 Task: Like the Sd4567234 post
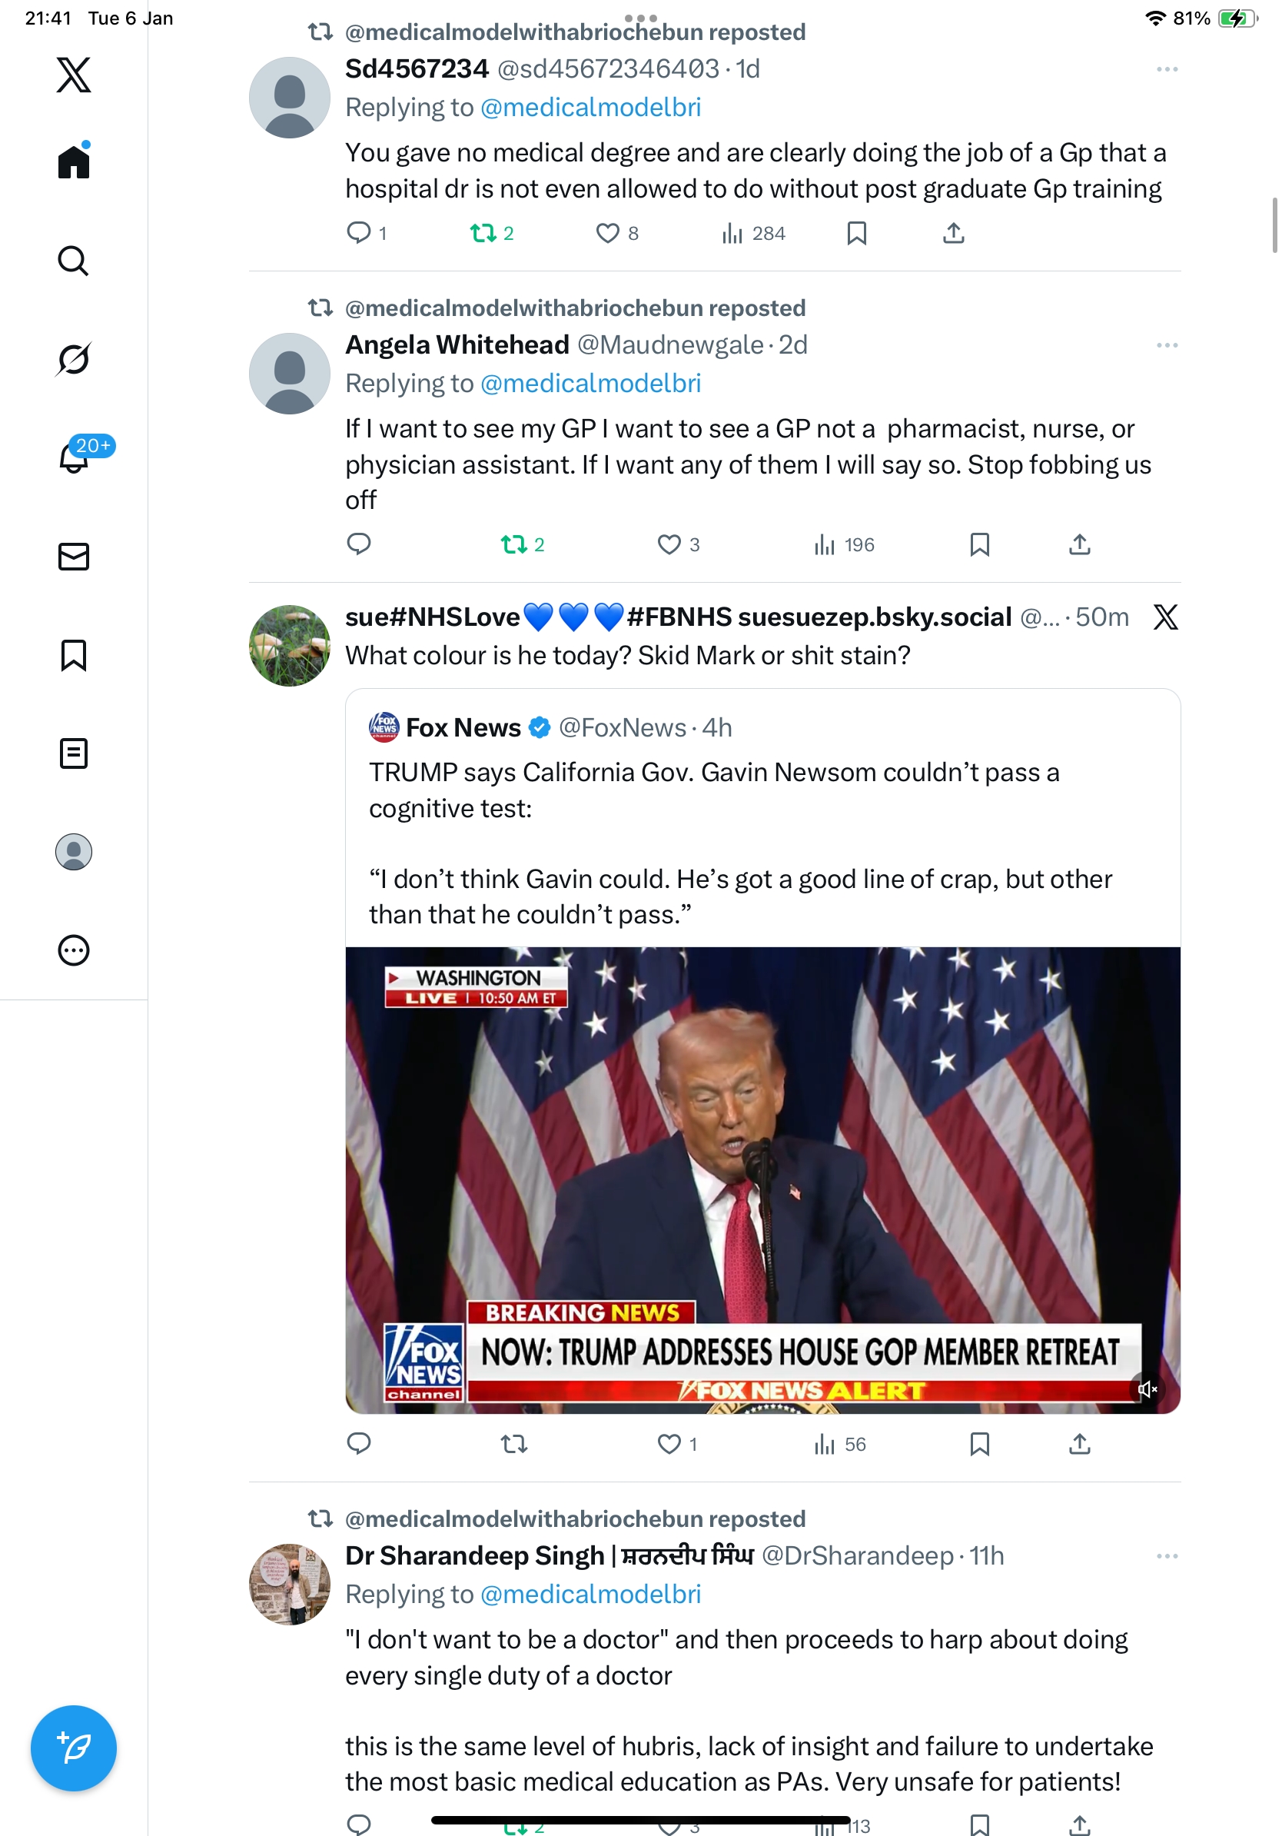click(x=607, y=234)
